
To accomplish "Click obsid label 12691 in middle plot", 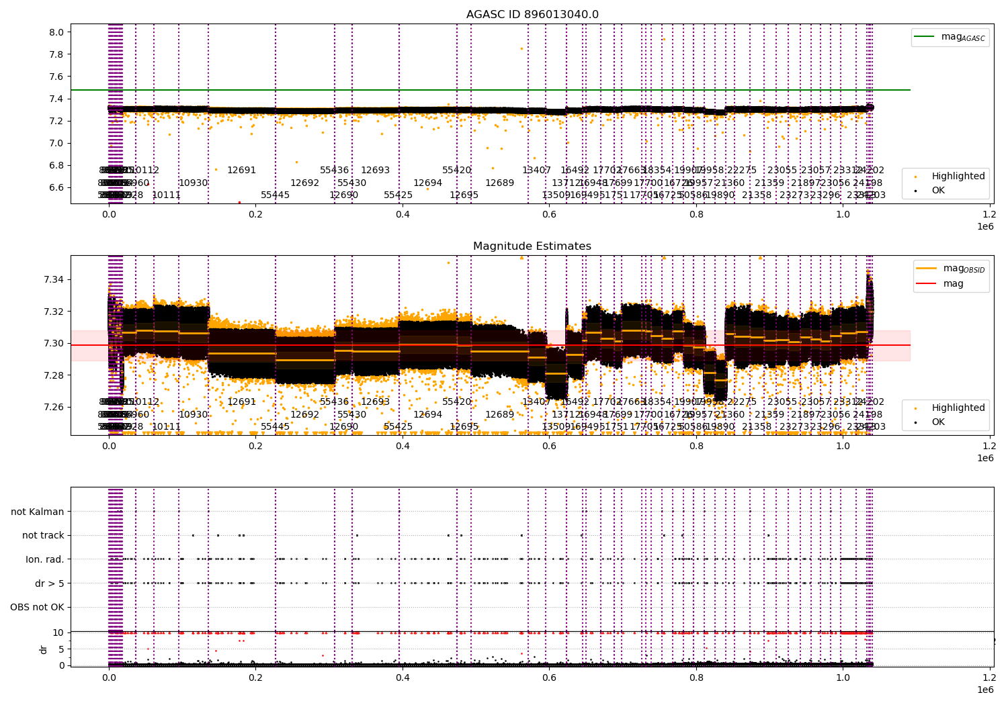I will coord(242,402).
